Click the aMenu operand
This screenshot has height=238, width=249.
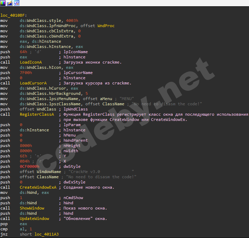point(106,99)
